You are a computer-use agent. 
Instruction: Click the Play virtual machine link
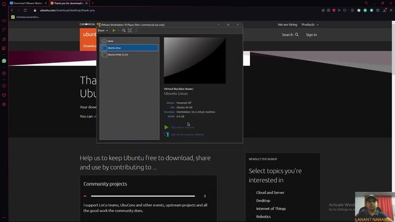183,128
